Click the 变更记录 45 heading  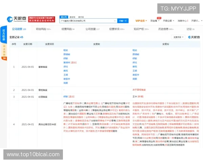16,37
